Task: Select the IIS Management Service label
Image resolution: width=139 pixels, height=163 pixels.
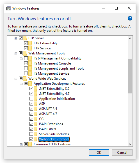Action: pyautogui.click(x=51, y=74)
